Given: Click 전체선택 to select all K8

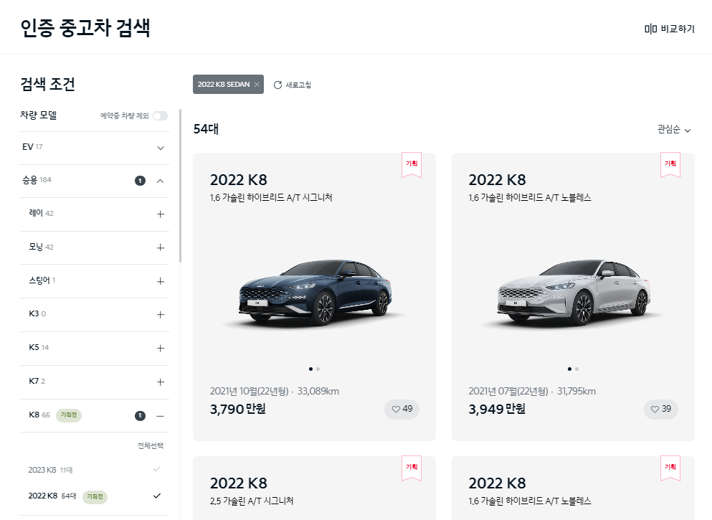Looking at the screenshot, I should [x=151, y=445].
